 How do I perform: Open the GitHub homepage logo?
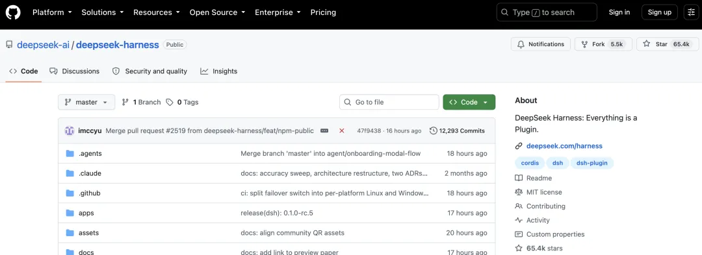[13, 12]
